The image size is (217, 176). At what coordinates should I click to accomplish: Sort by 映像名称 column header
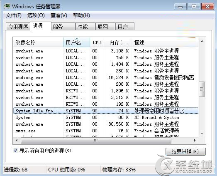pyautogui.click(x=38, y=42)
